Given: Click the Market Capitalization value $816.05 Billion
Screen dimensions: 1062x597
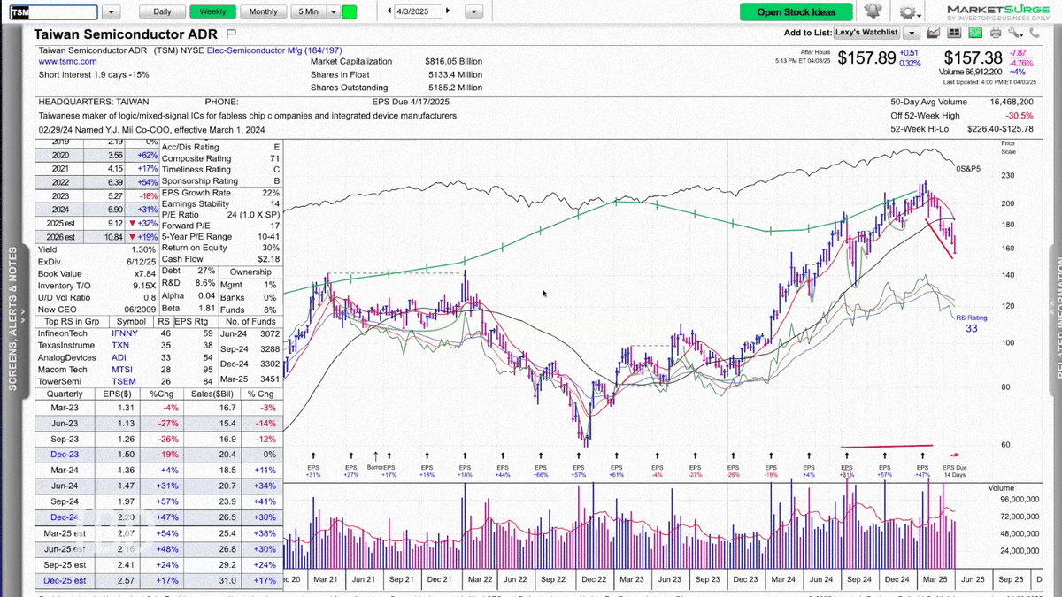Looking at the screenshot, I should (x=453, y=62).
